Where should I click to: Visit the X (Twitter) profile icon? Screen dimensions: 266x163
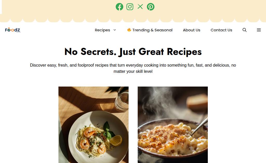tap(140, 6)
